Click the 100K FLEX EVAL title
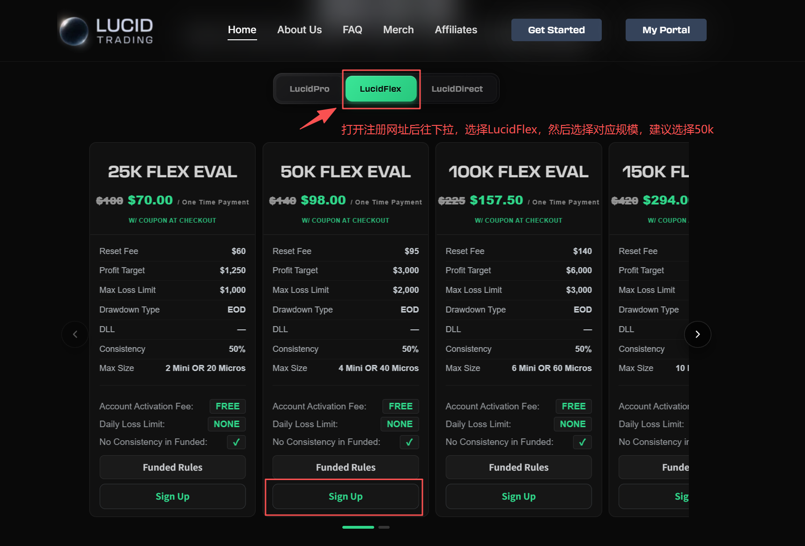The width and height of the screenshot is (805, 546). pyautogui.click(x=518, y=172)
